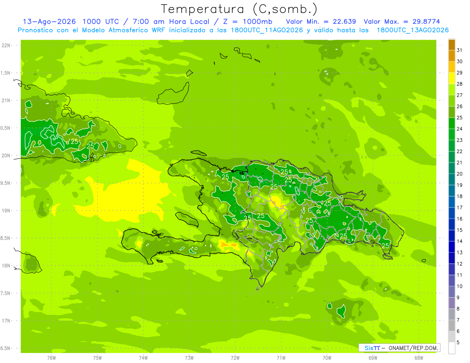Click yellow legend swatch between 28 and 29
The width and height of the screenshot is (470, 363).
[x=452, y=78]
